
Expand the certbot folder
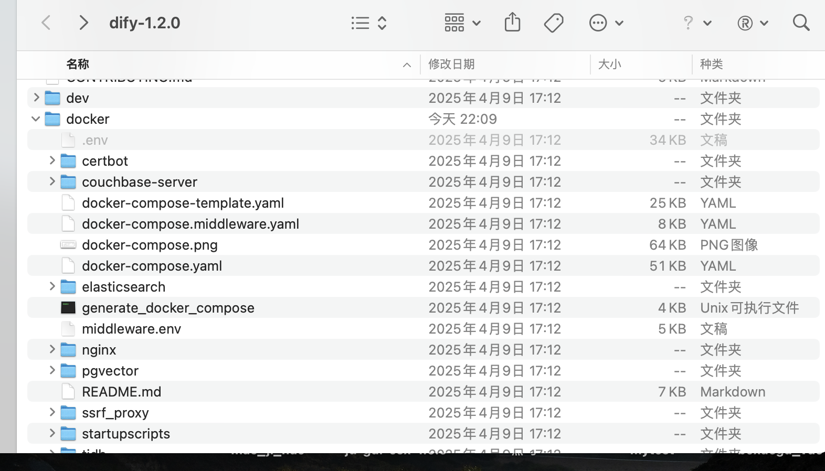pyautogui.click(x=51, y=160)
